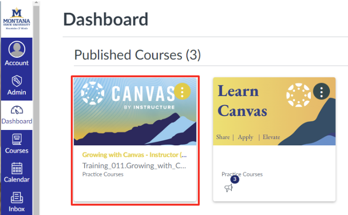348x215 pixels.
Task: Go to the Dashboard gauge icon
Action: (x=17, y=110)
